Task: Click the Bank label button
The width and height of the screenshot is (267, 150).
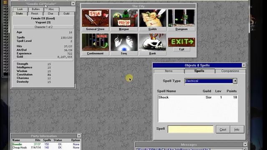Action: 153,53
